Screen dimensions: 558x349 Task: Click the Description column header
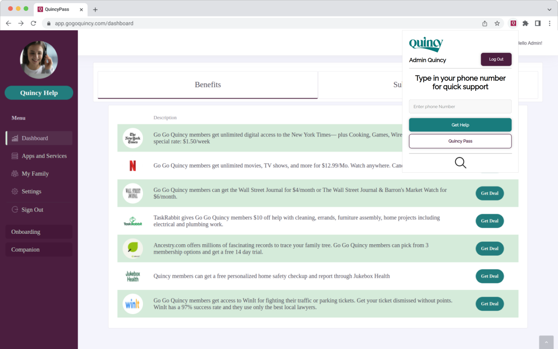click(165, 118)
